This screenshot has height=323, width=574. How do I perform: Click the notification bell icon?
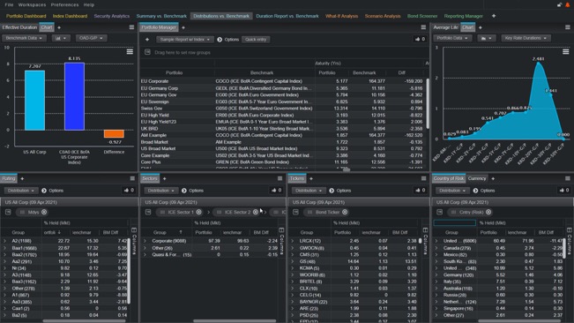(568, 4)
